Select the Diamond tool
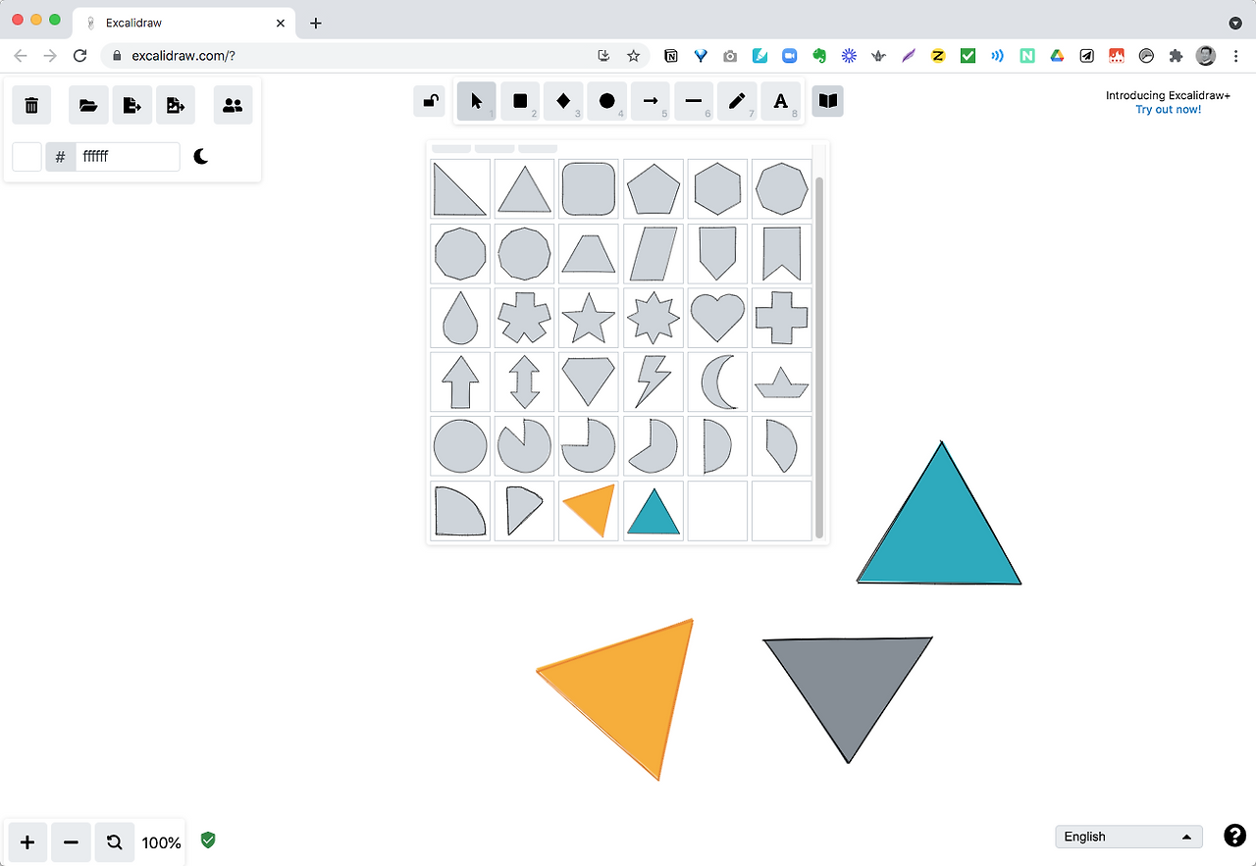 (x=563, y=101)
